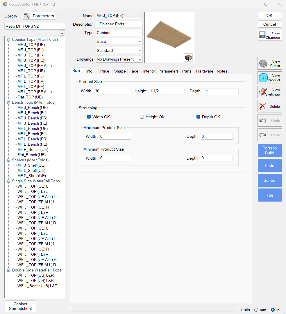Click the Scribe button
This screenshot has height=314, width=286.
(270, 180)
